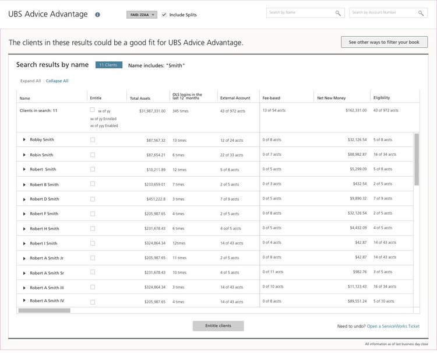Screen dimensions: 437x353
Task: Expand the Robert H Smith row
Action: pyautogui.click(x=24, y=229)
